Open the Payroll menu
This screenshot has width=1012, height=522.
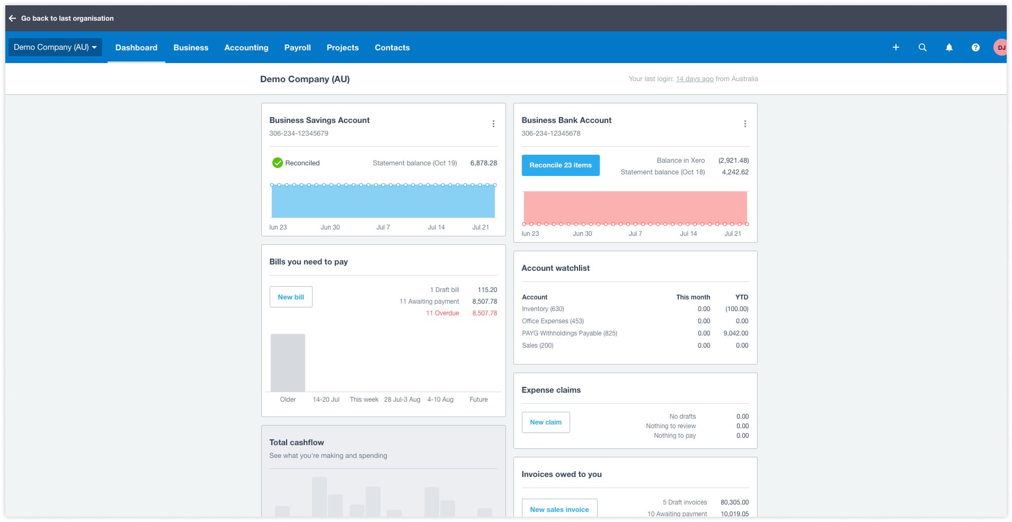point(297,48)
